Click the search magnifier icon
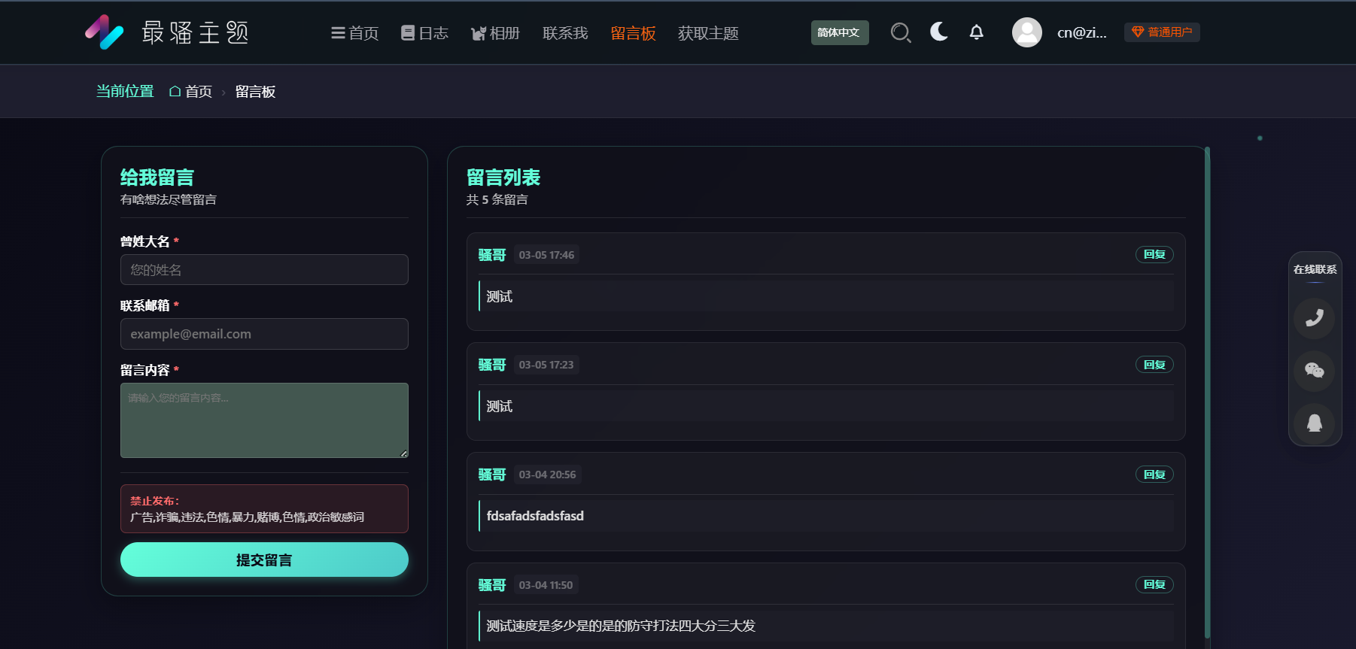1356x649 pixels. (900, 32)
